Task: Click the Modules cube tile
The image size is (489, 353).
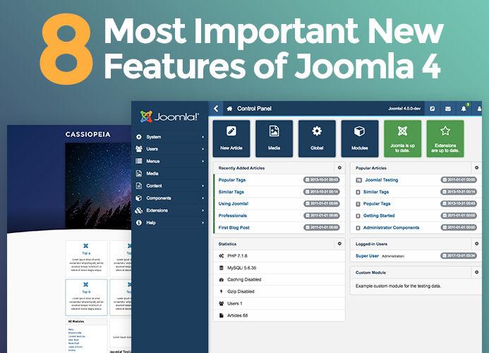Action: (360, 138)
